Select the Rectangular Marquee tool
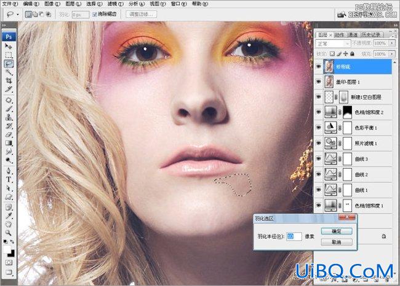The image size is (400, 286). click(9, 55)
